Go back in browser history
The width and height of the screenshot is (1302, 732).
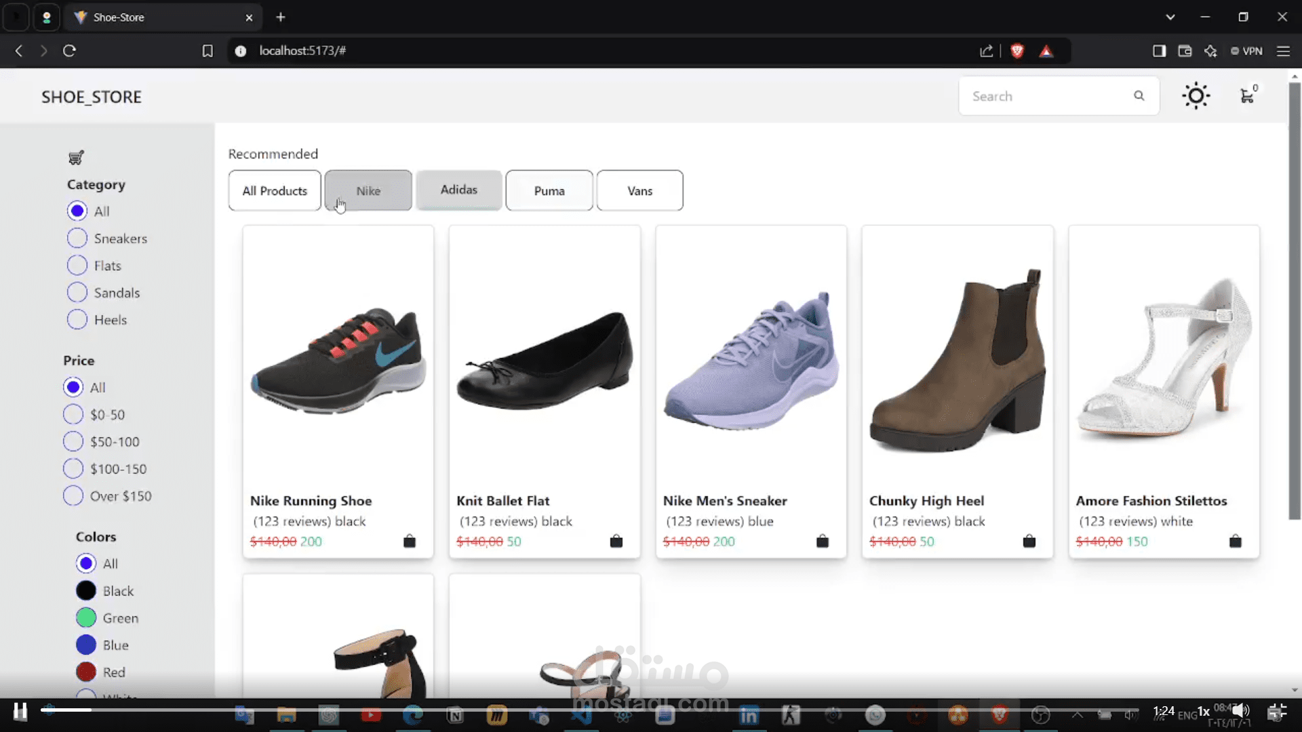19,51
